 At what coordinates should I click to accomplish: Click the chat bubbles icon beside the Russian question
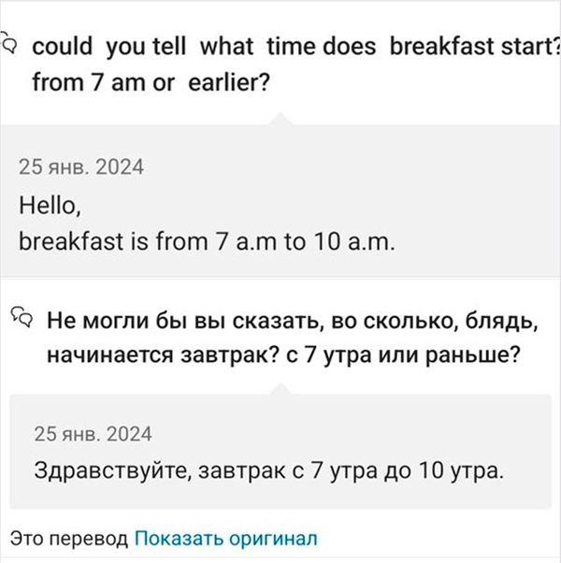click(x=22, y=318)
